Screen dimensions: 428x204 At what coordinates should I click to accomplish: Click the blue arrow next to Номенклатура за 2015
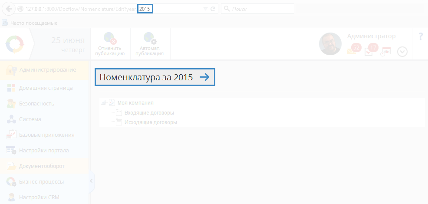pyautogui.click(x=204, y=77)
